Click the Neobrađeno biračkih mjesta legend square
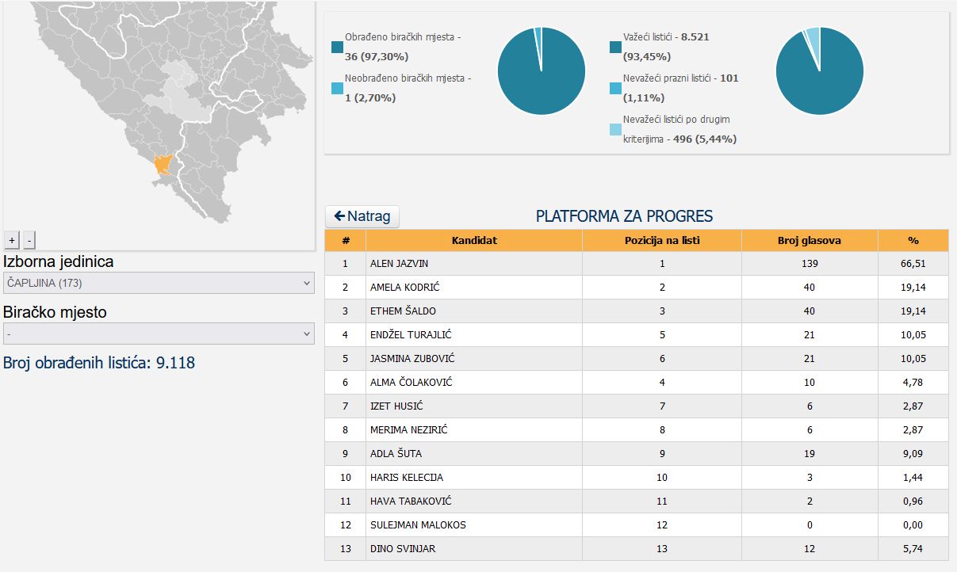 click(x=338, y=88)
